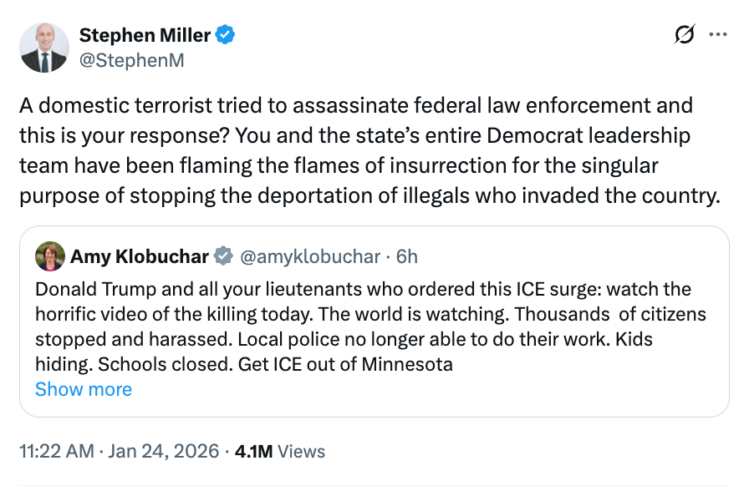Click the 'Get ICE out of Minnesota' text
This screenshot has width=744, height=486.
point(345,365)
